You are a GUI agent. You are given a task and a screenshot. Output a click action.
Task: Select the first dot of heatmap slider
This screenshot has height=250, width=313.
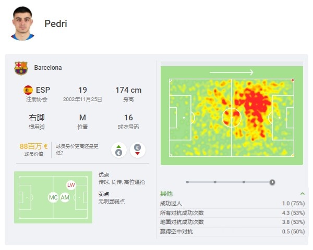pyautogui.click(x=187, y=182)
